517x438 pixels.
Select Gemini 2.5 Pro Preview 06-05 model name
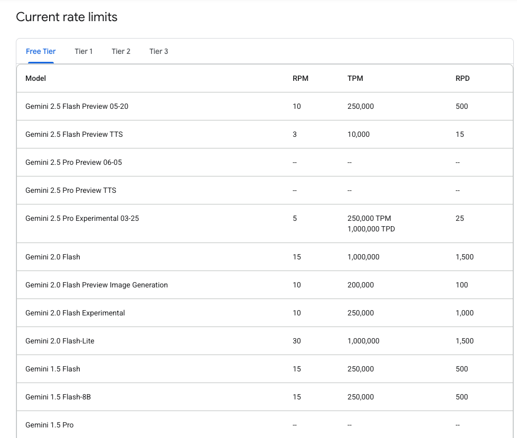[73, 162]
